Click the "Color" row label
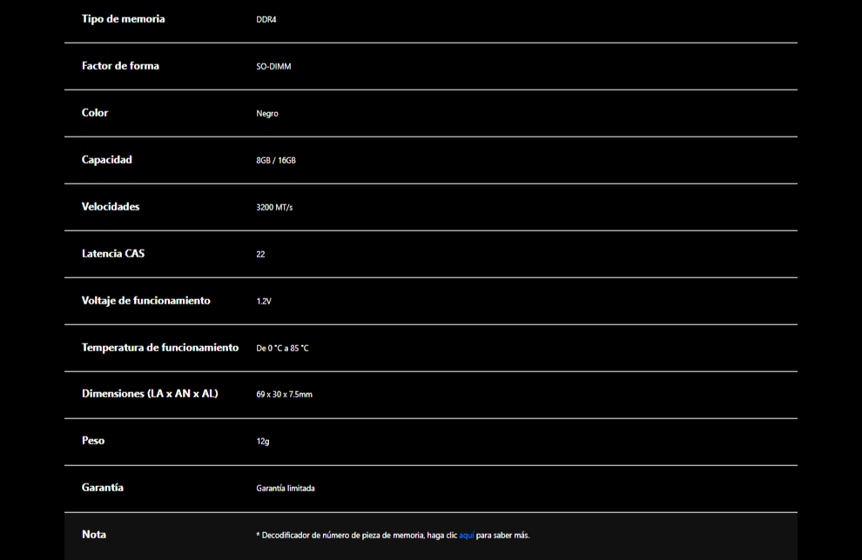This screenshot has height=560, width=862. click(x=95, y=113)
